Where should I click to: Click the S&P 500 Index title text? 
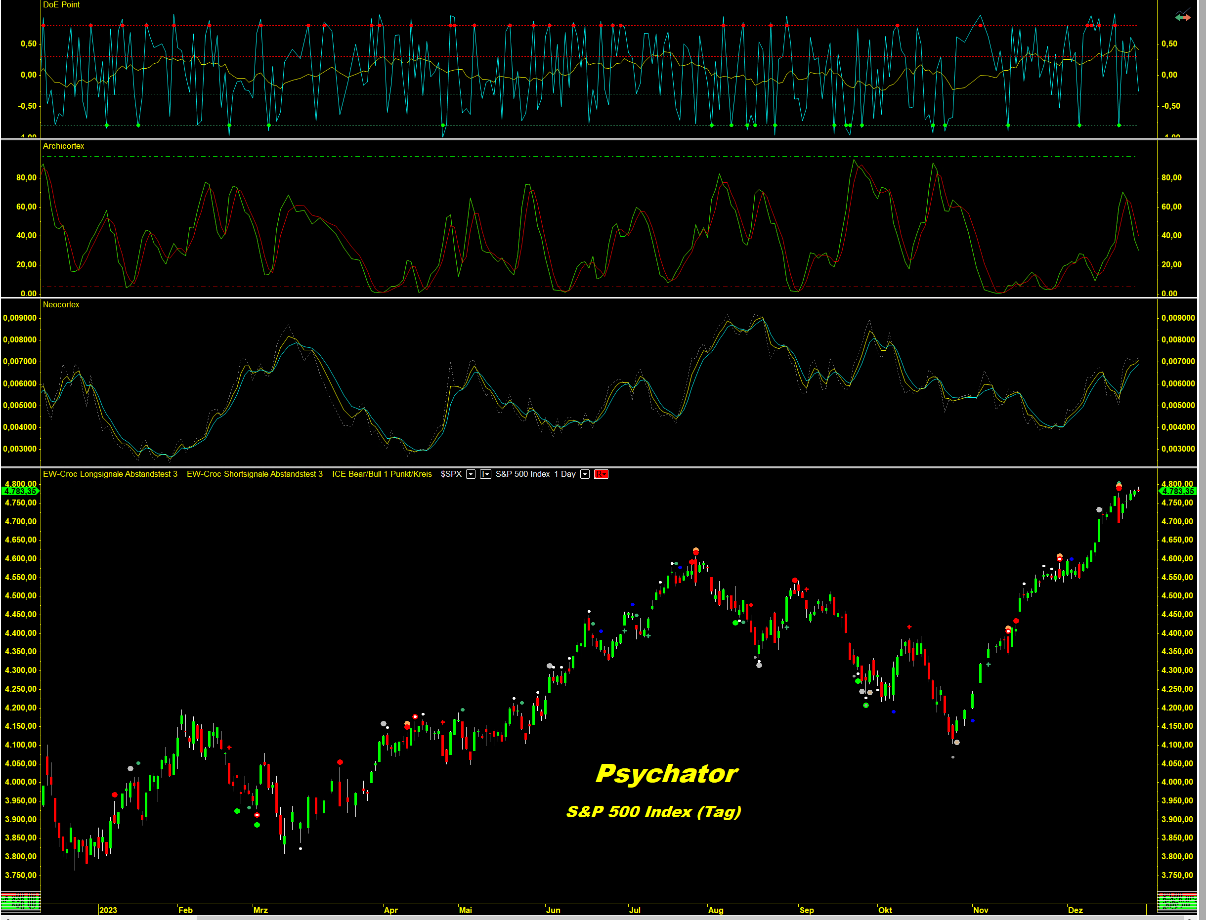522,474
